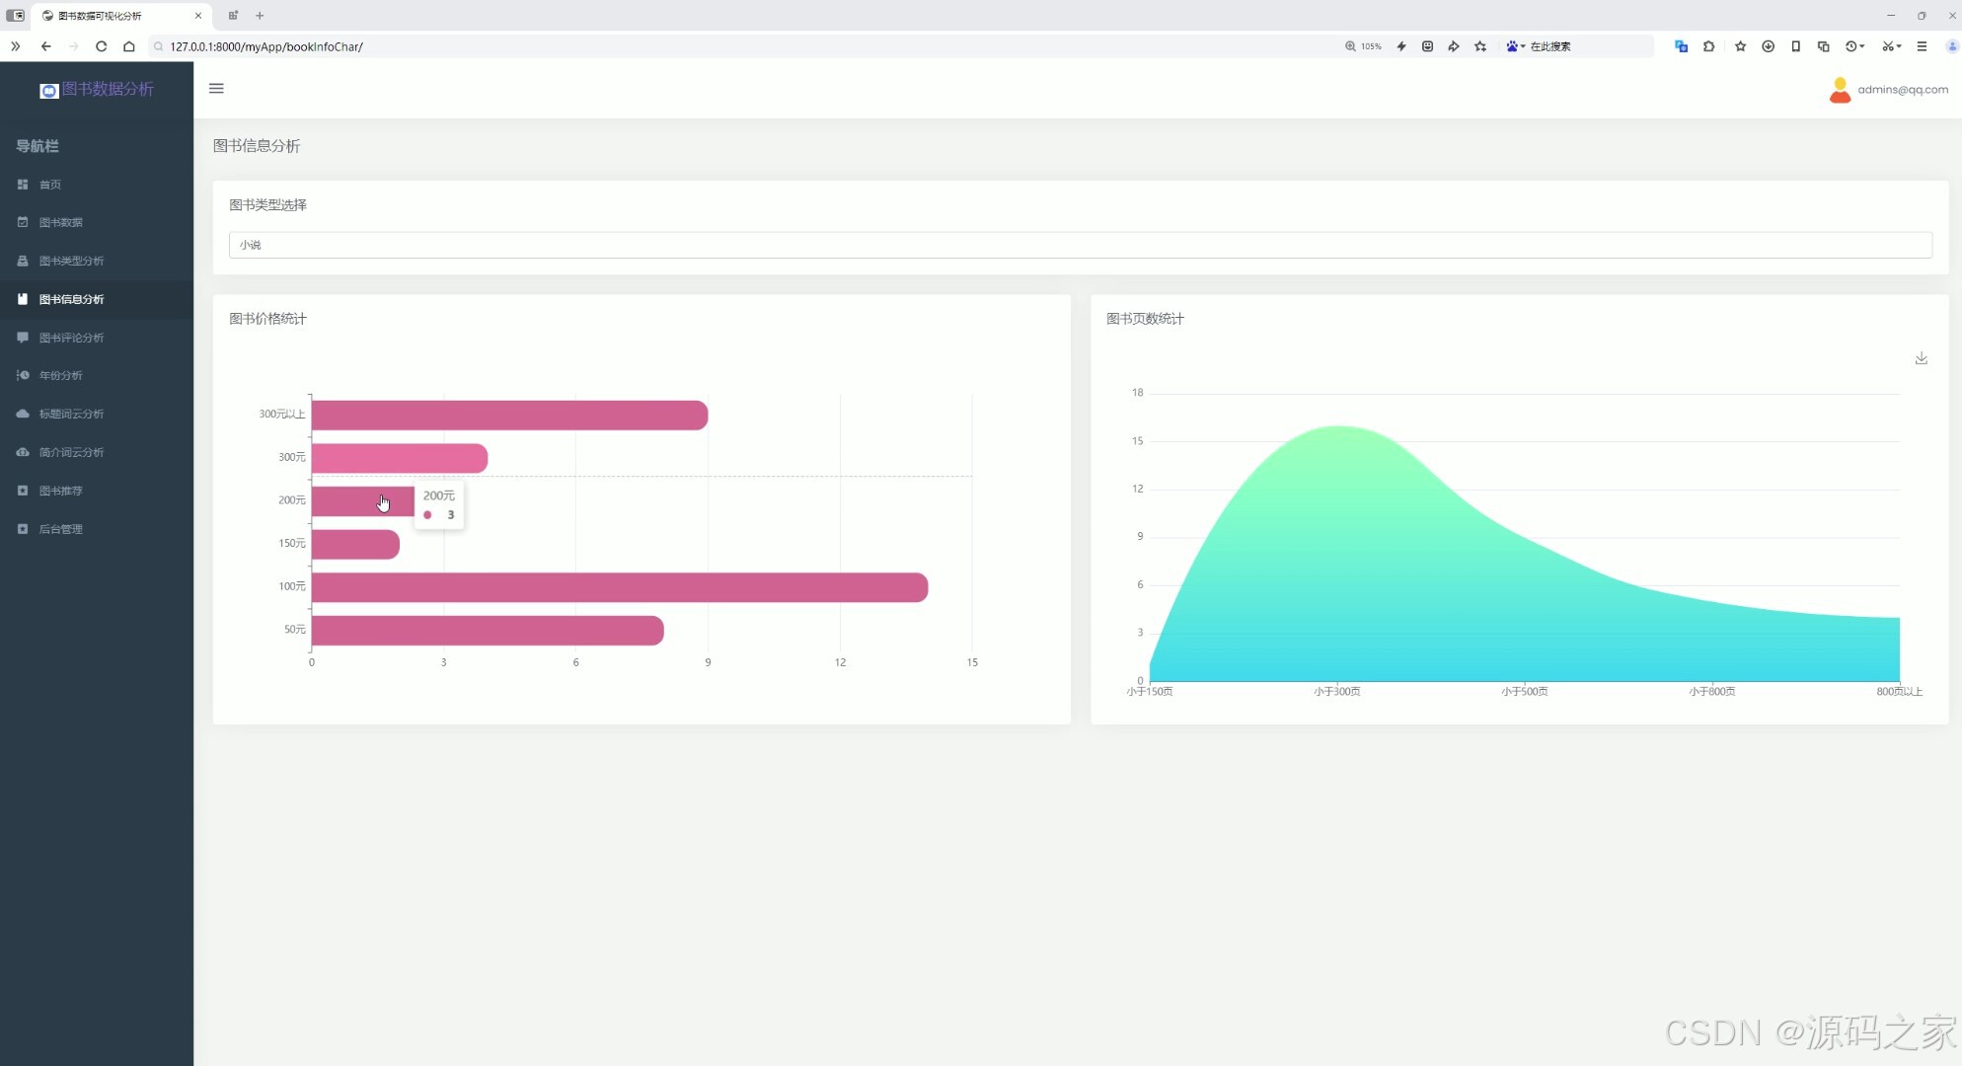Click the browser address bar URL
This screenshot has height=1066, width=1962.
[x=266, y=46]
